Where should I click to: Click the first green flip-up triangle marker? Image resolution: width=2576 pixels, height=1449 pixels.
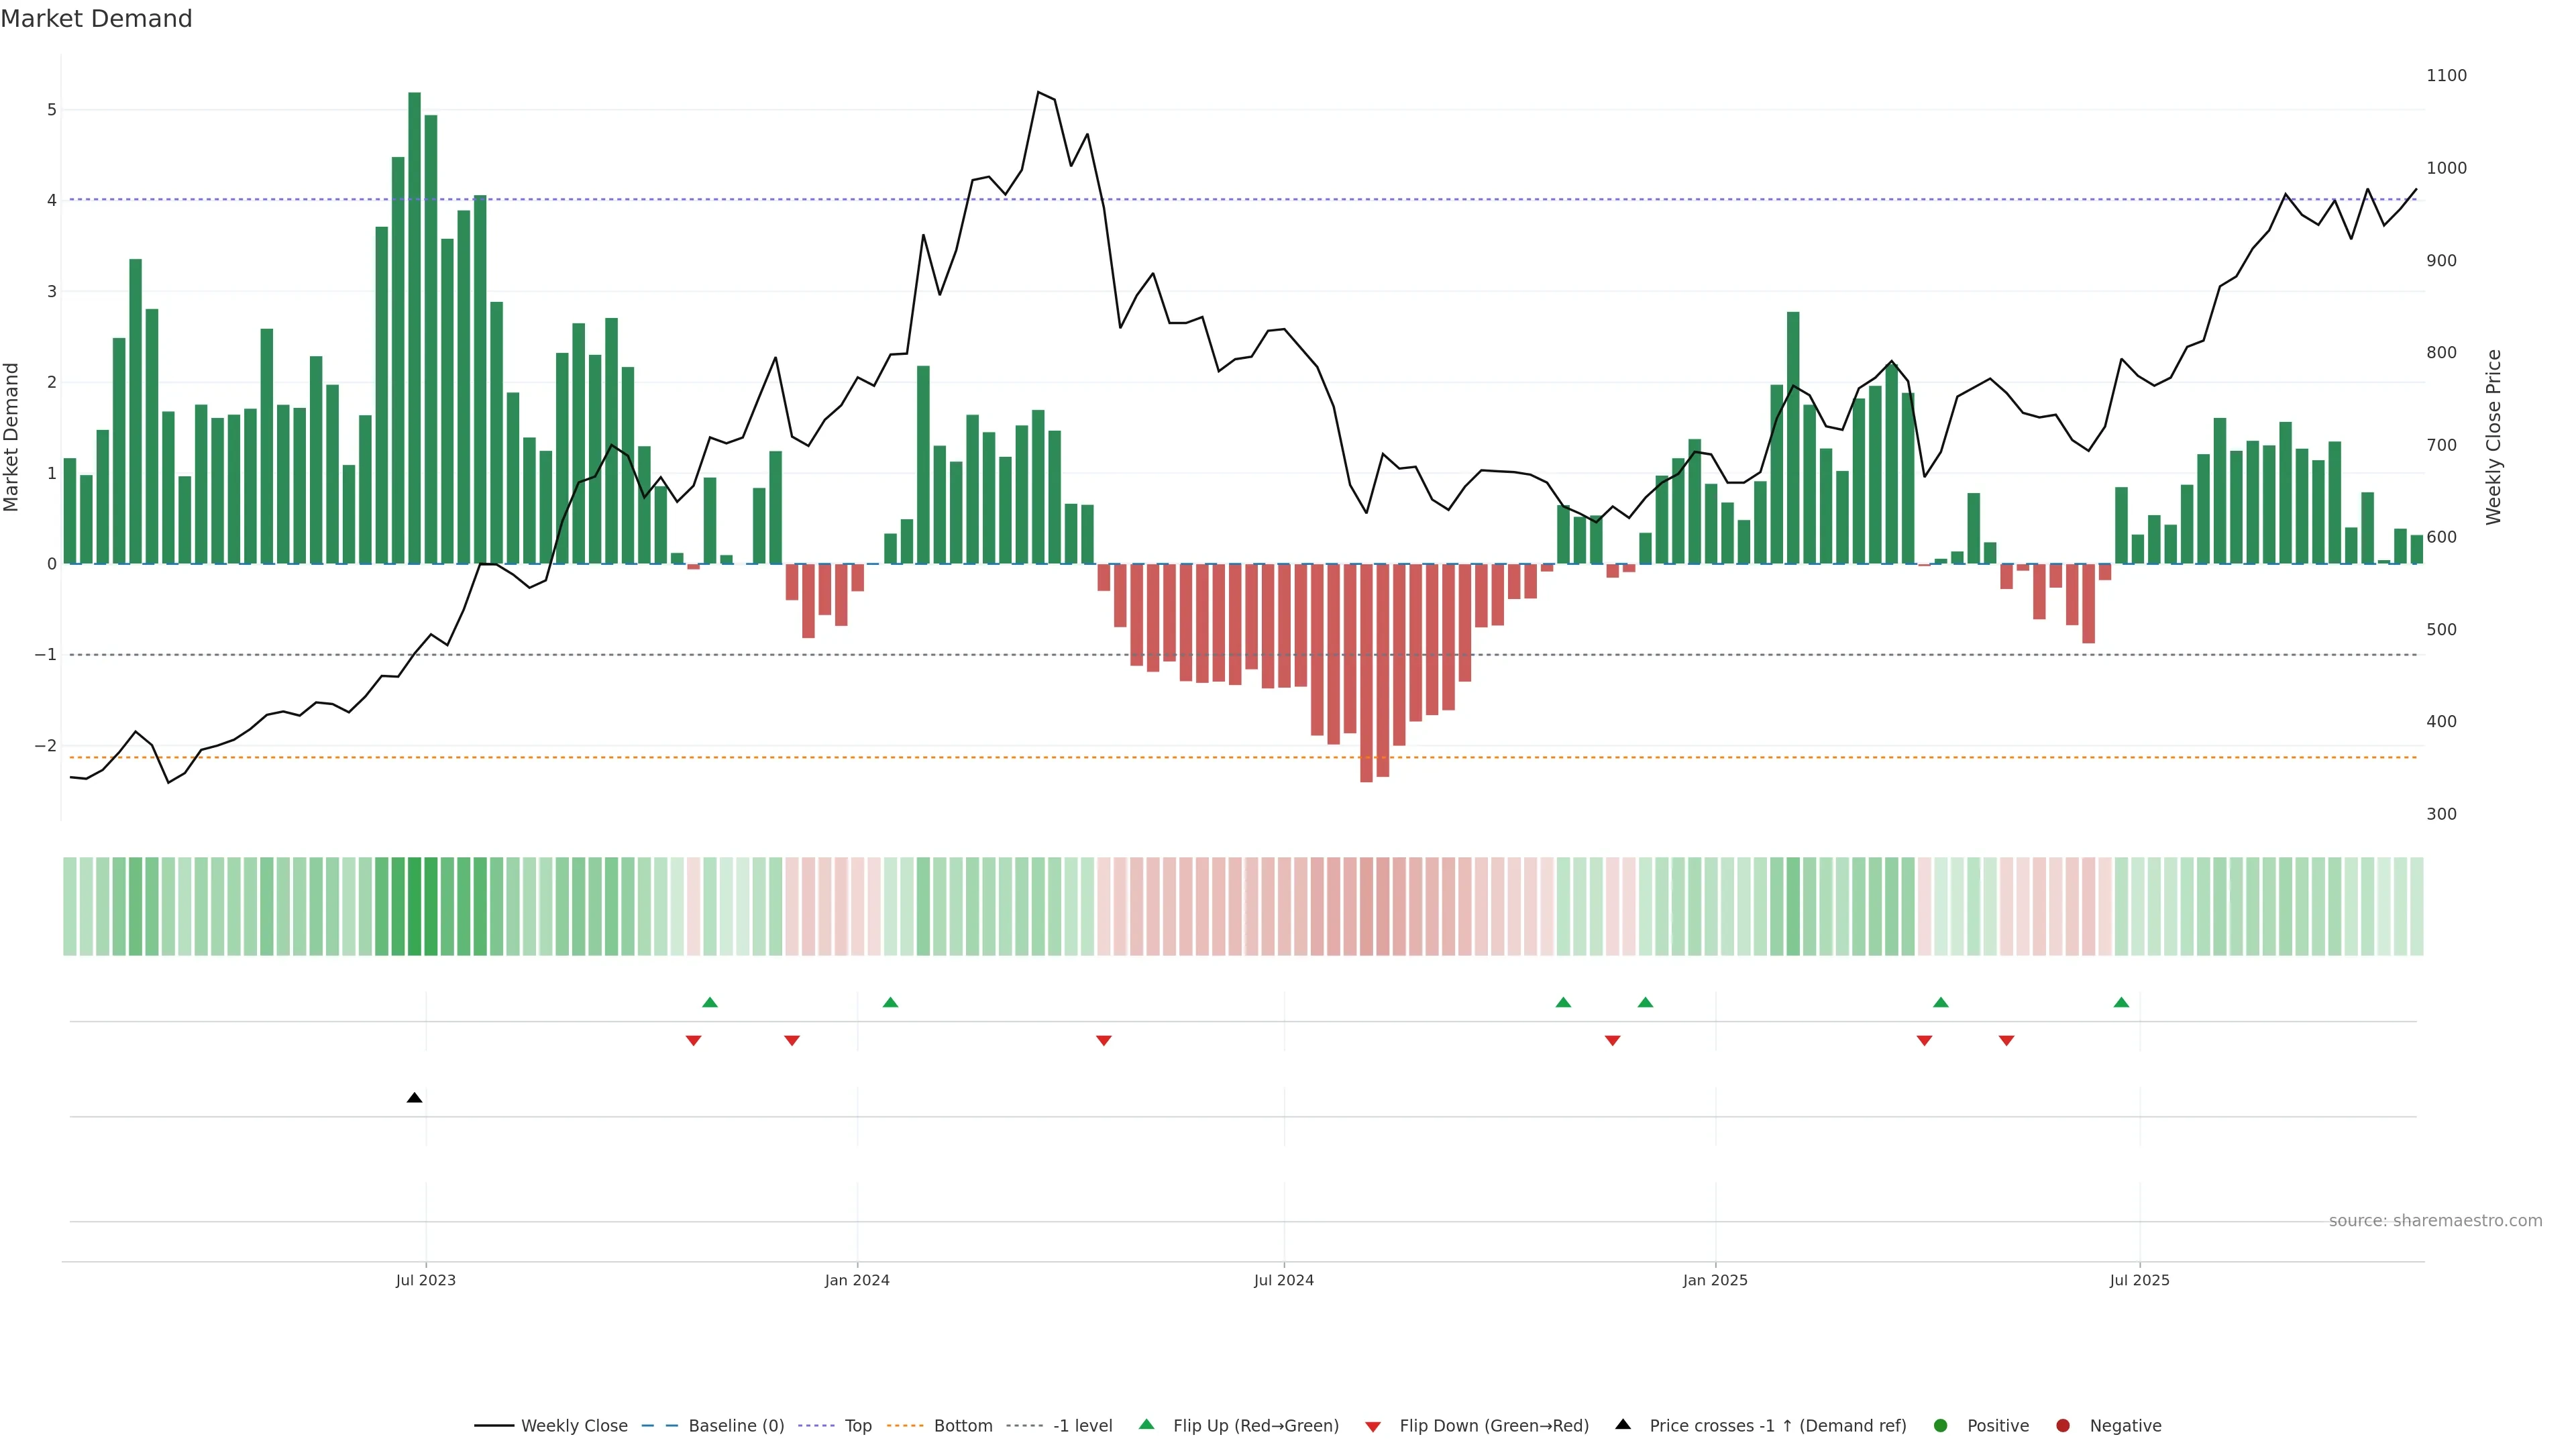click(x=710, y=1002)
